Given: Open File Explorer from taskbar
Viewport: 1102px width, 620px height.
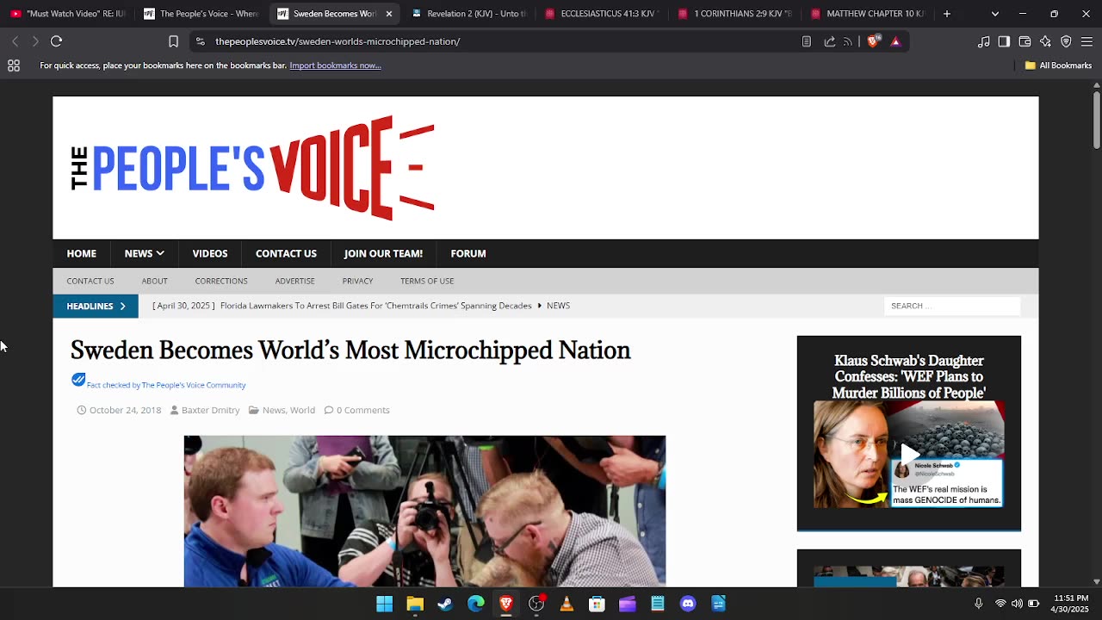Looking at the screenshot, I should tap(415, 604).
